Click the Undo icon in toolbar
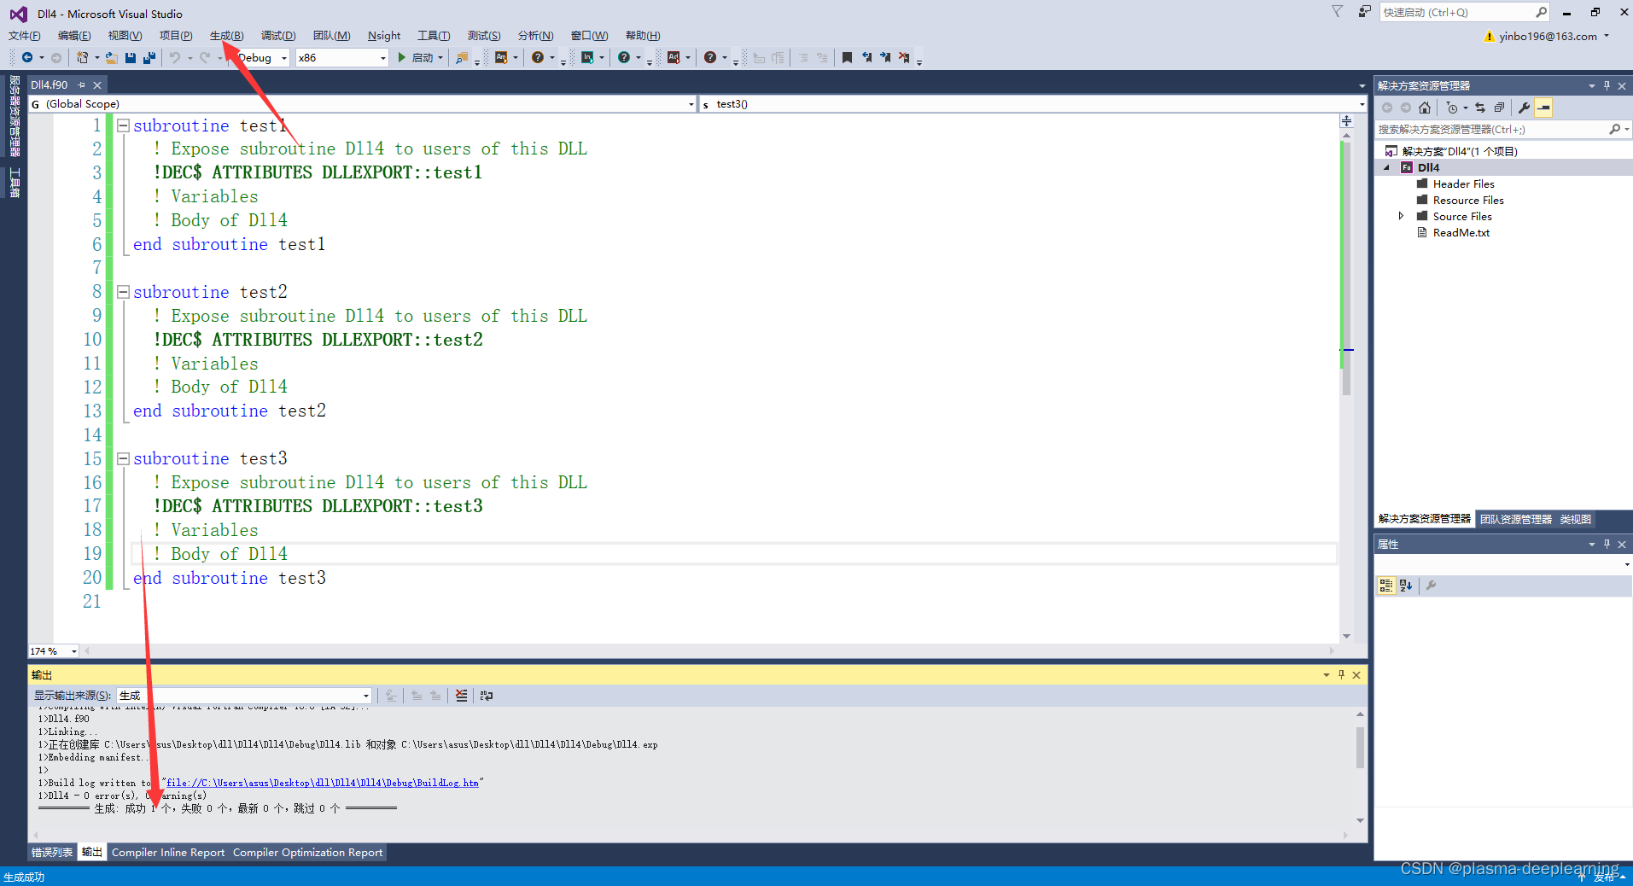Viewport: 1633px width, 886px height. point(175,57)
